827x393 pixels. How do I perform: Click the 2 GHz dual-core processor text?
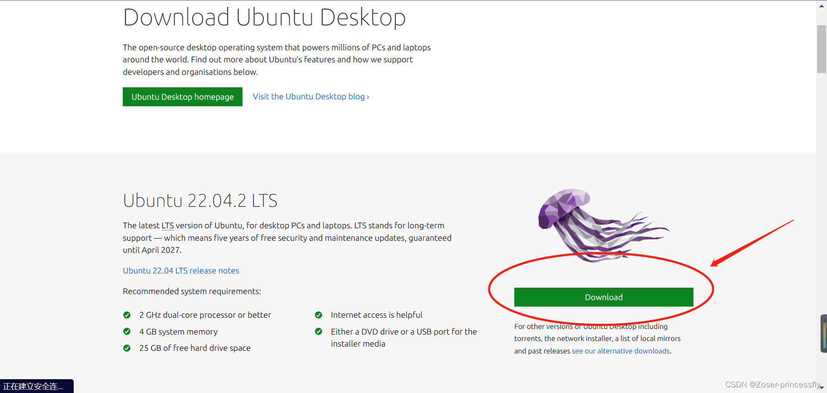click(x=205, y=315)
